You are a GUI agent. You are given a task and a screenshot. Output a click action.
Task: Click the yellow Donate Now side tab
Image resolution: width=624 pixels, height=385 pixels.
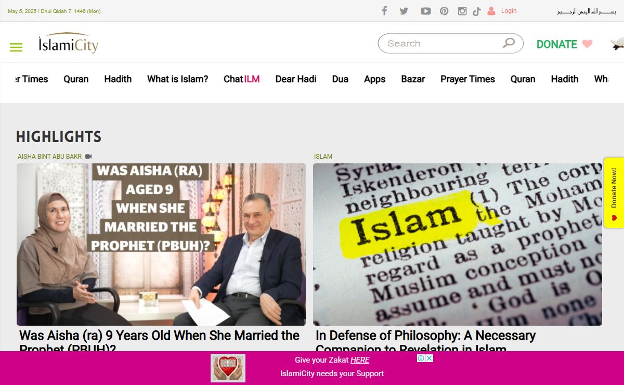point(614,192)
